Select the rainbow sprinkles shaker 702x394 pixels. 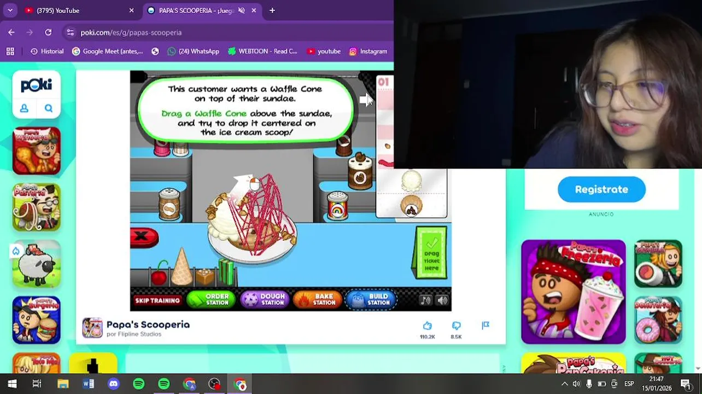click(337, 205)
